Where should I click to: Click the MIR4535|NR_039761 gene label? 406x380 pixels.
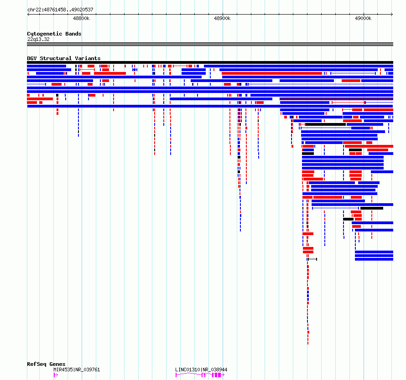tap(77, 370)
